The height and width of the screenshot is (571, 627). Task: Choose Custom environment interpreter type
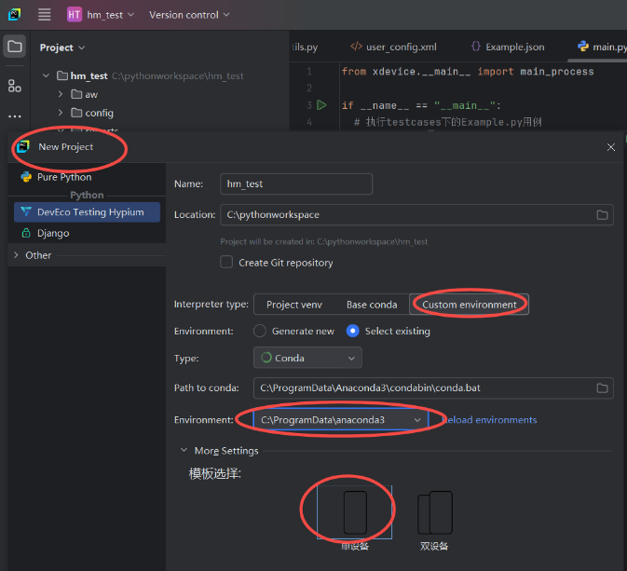(469, 305)
